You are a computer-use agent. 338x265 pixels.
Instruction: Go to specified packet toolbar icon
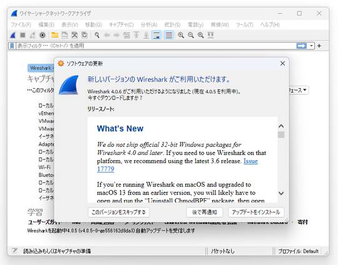coord(126,35)
